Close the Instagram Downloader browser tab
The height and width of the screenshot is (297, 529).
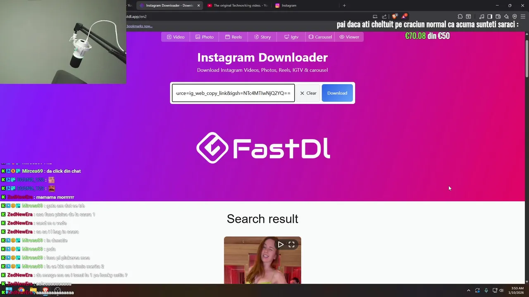click(x=199, y=5)
